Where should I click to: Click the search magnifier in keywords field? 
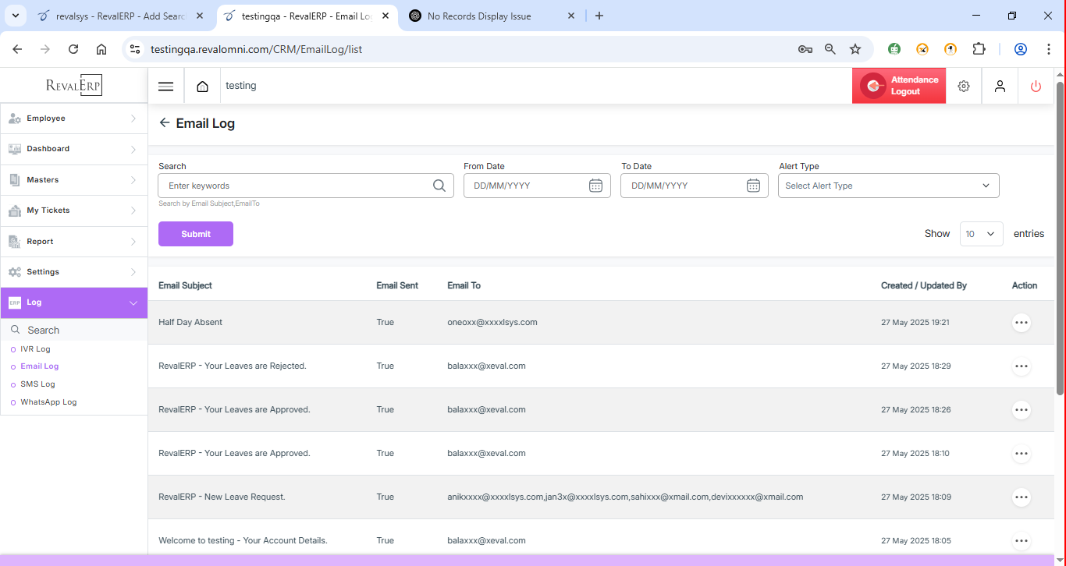[439, 186]
